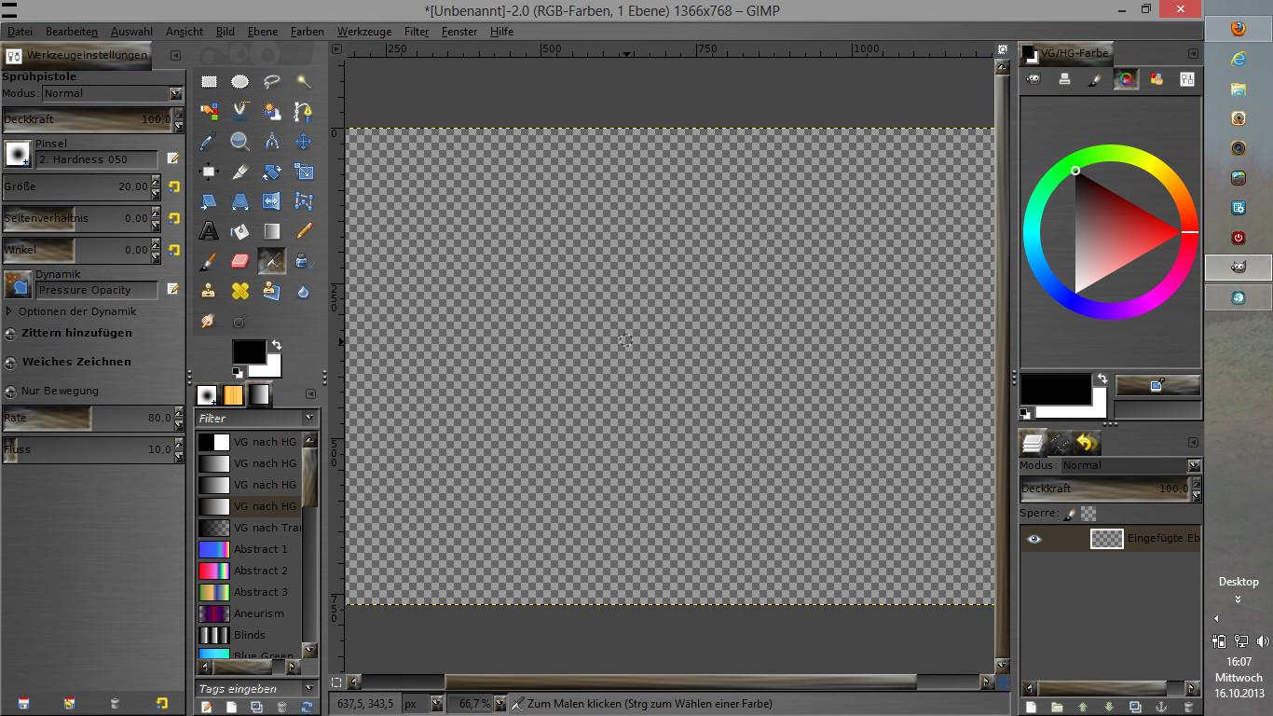Hide the Eingefügte Ebene layer with eye icon

[x=1033, y=539]
